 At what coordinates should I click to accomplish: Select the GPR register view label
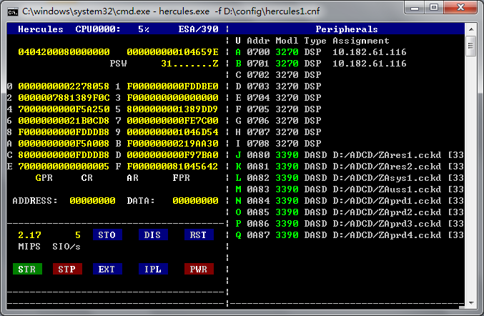coord(44,178)
